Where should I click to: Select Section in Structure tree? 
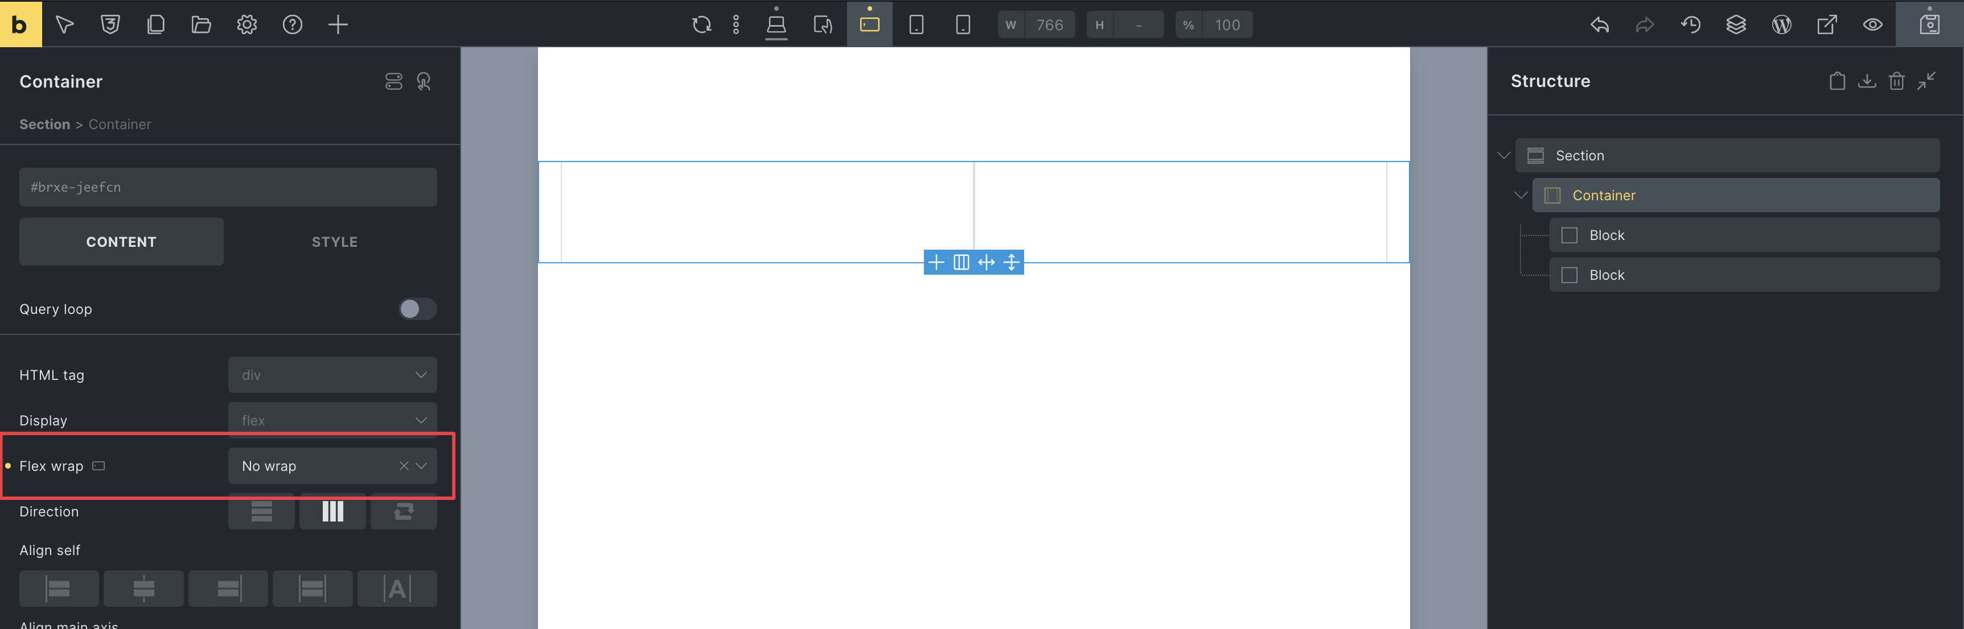(x=1728, y=155)
